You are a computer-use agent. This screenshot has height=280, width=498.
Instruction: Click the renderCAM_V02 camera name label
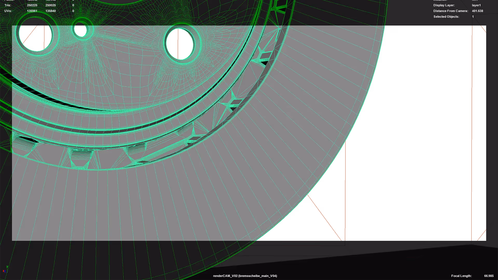click(x=245, y=276)
